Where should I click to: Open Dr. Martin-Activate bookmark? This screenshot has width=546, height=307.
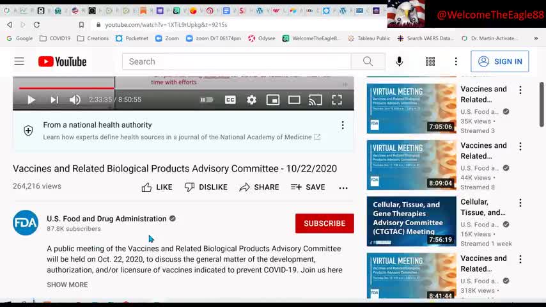tap(490, 38)
